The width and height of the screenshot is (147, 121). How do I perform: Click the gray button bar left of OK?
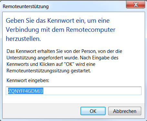(x=41, y=111)
